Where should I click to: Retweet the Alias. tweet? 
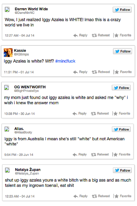[x=100, y=155]
